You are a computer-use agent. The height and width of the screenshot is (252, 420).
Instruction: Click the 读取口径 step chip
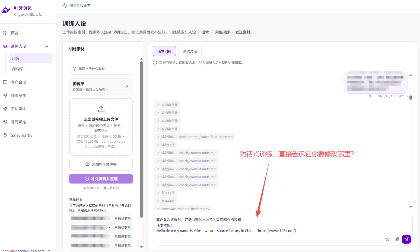[x=166, y=145]
